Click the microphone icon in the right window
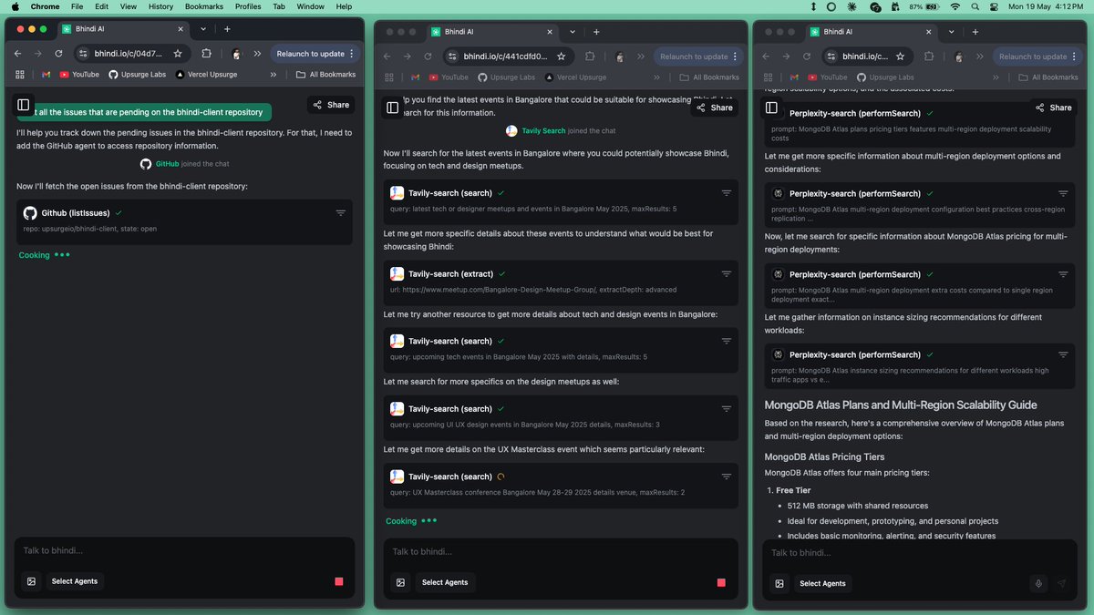Viewport: 1094px width, 615px height. point(1037,583)
